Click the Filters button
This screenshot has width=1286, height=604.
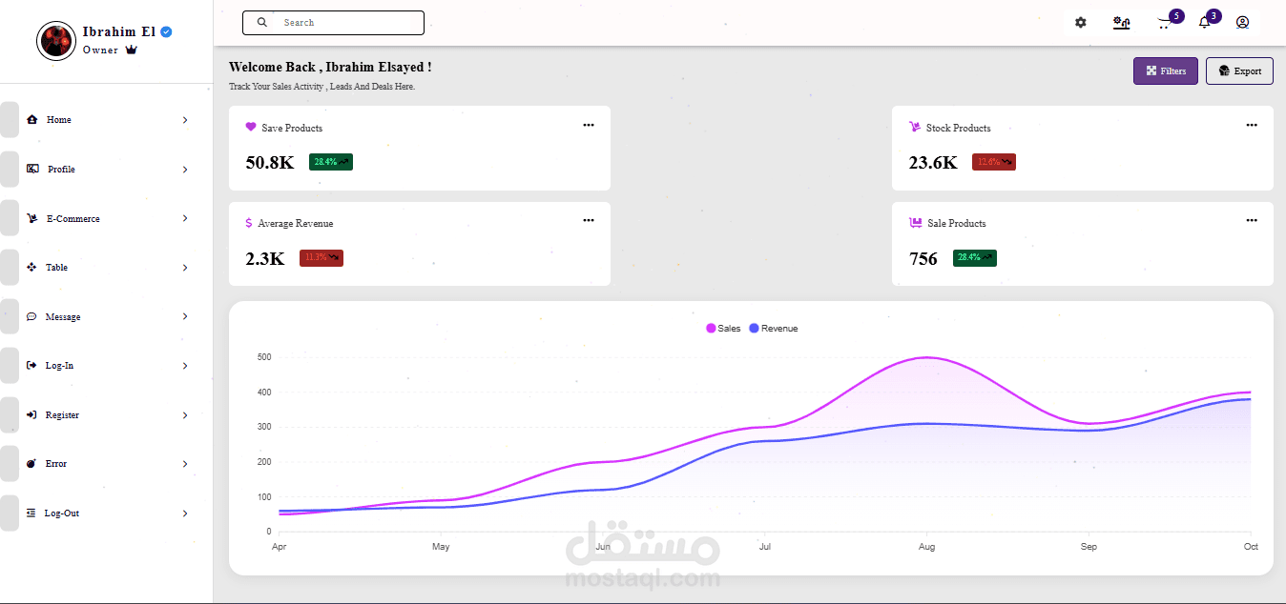coord(1165,71)
